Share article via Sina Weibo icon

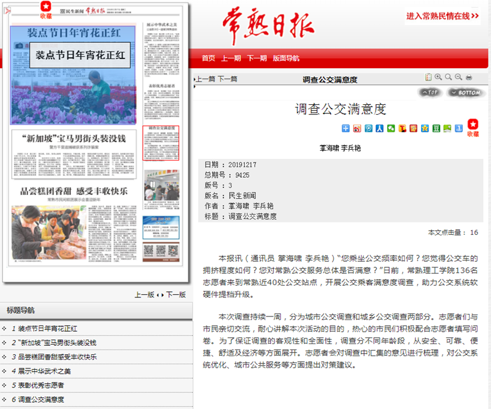point(357,128)
